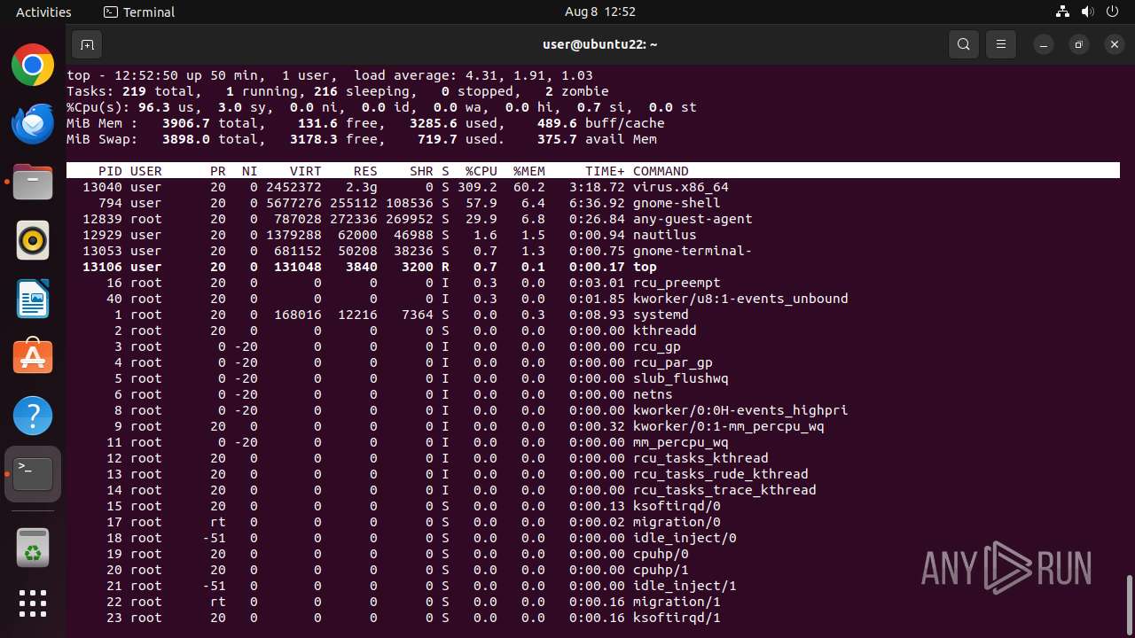Click the COMMAND column header

pyautogui.click(x=661, y=171)
